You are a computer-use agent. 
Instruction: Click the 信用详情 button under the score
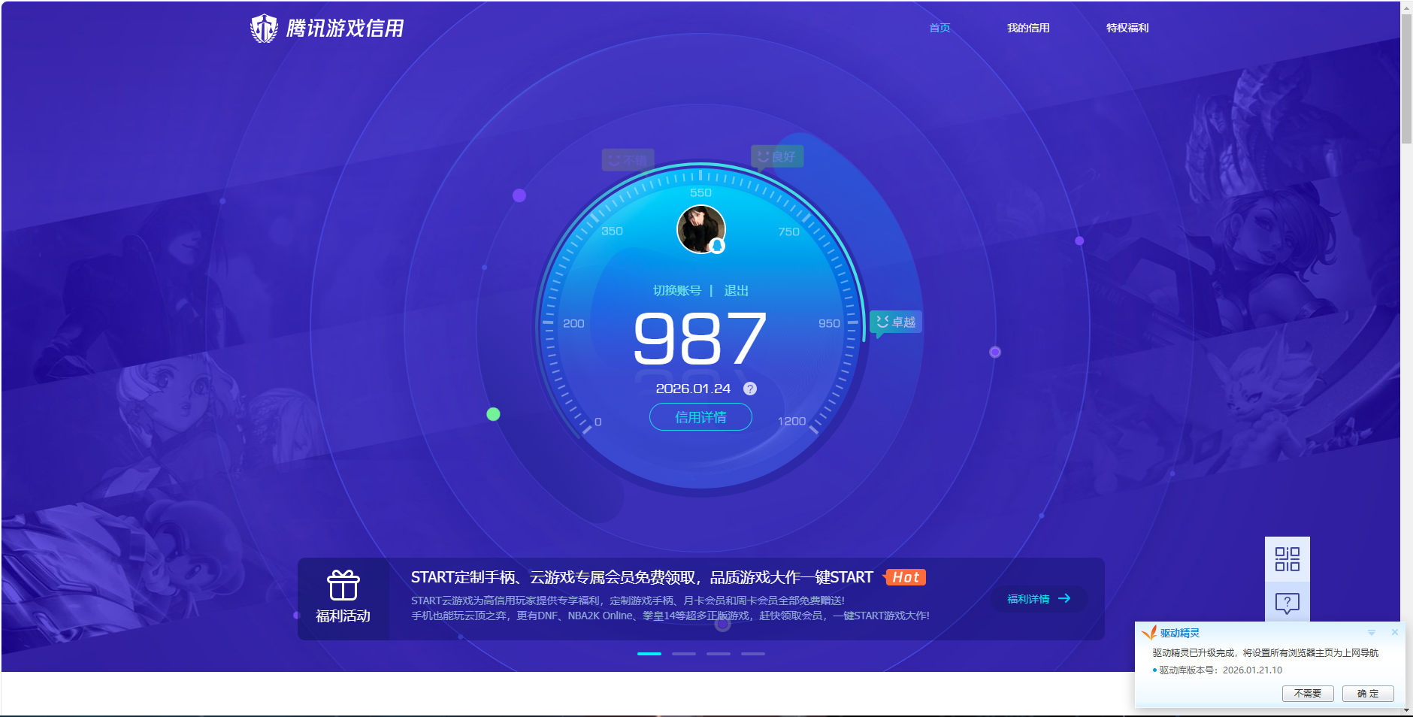pyautogui.click(x=700, y=416)
